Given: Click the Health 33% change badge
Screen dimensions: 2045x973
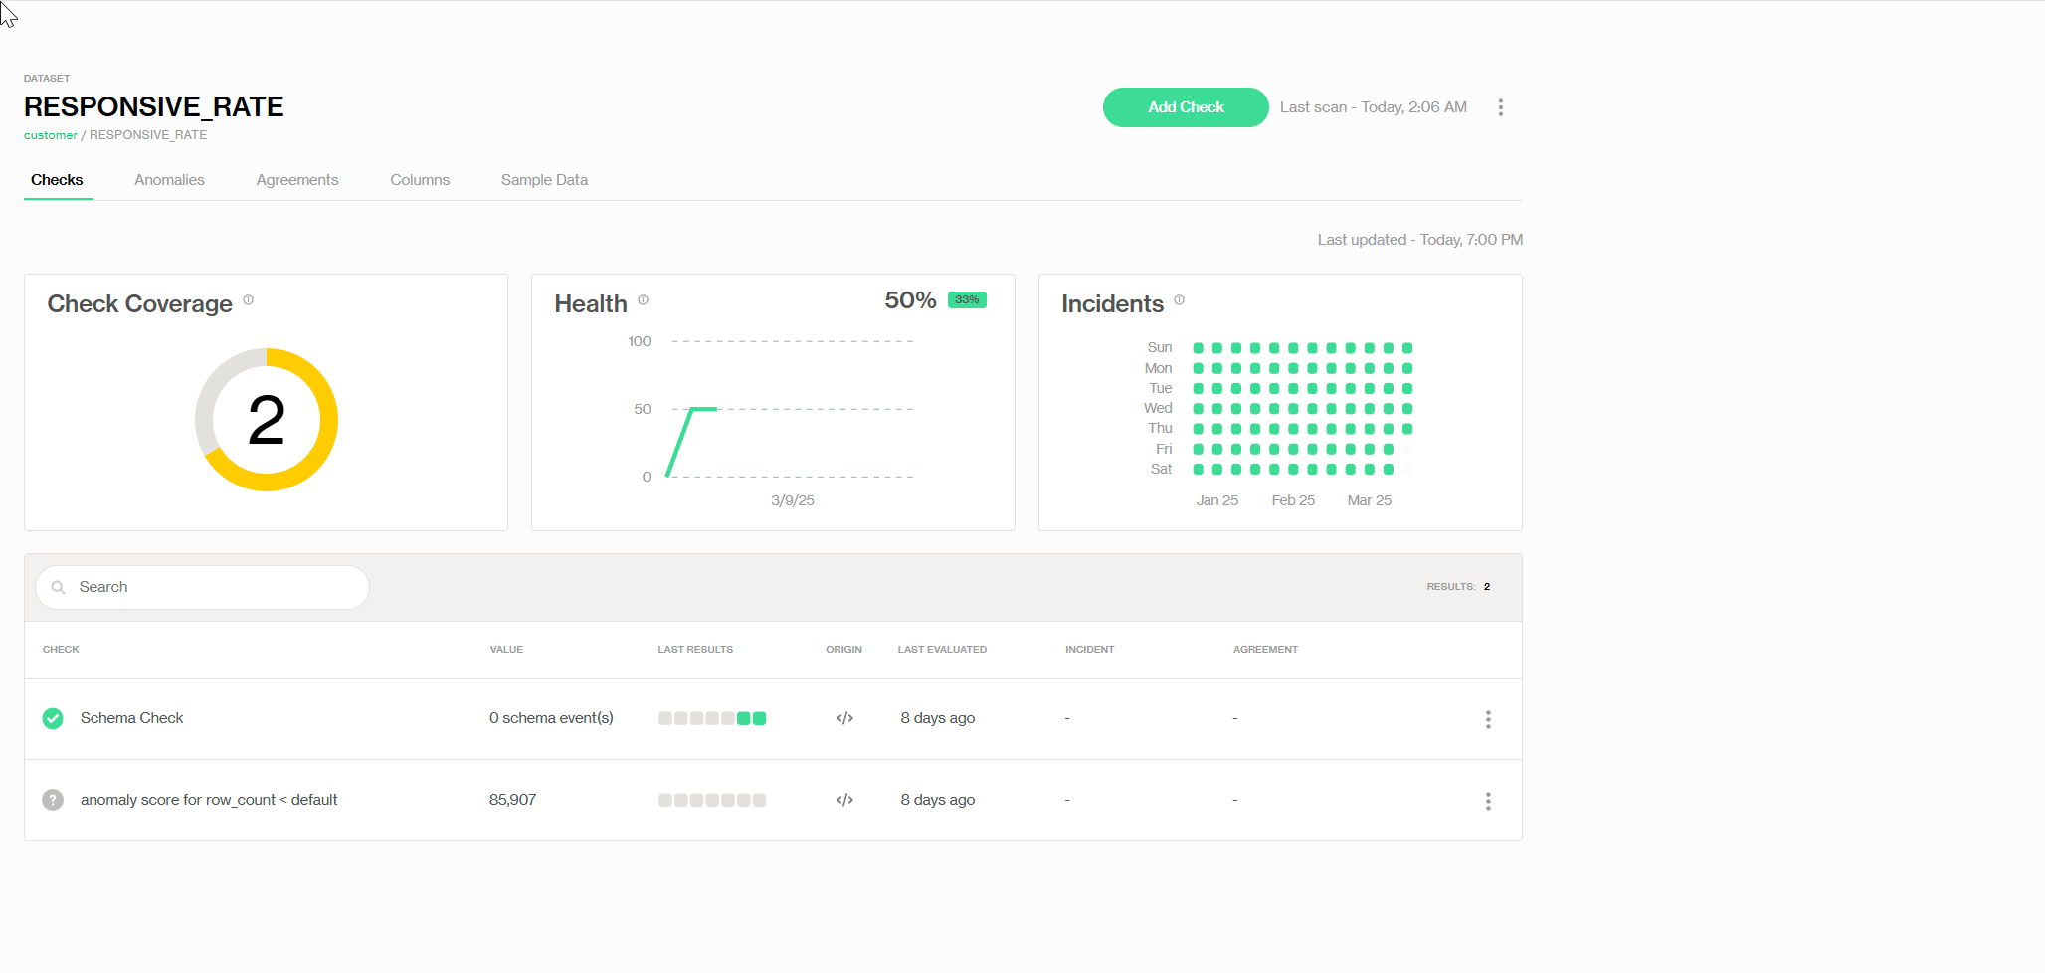Looking at the screenshot, I should (967, 299).
